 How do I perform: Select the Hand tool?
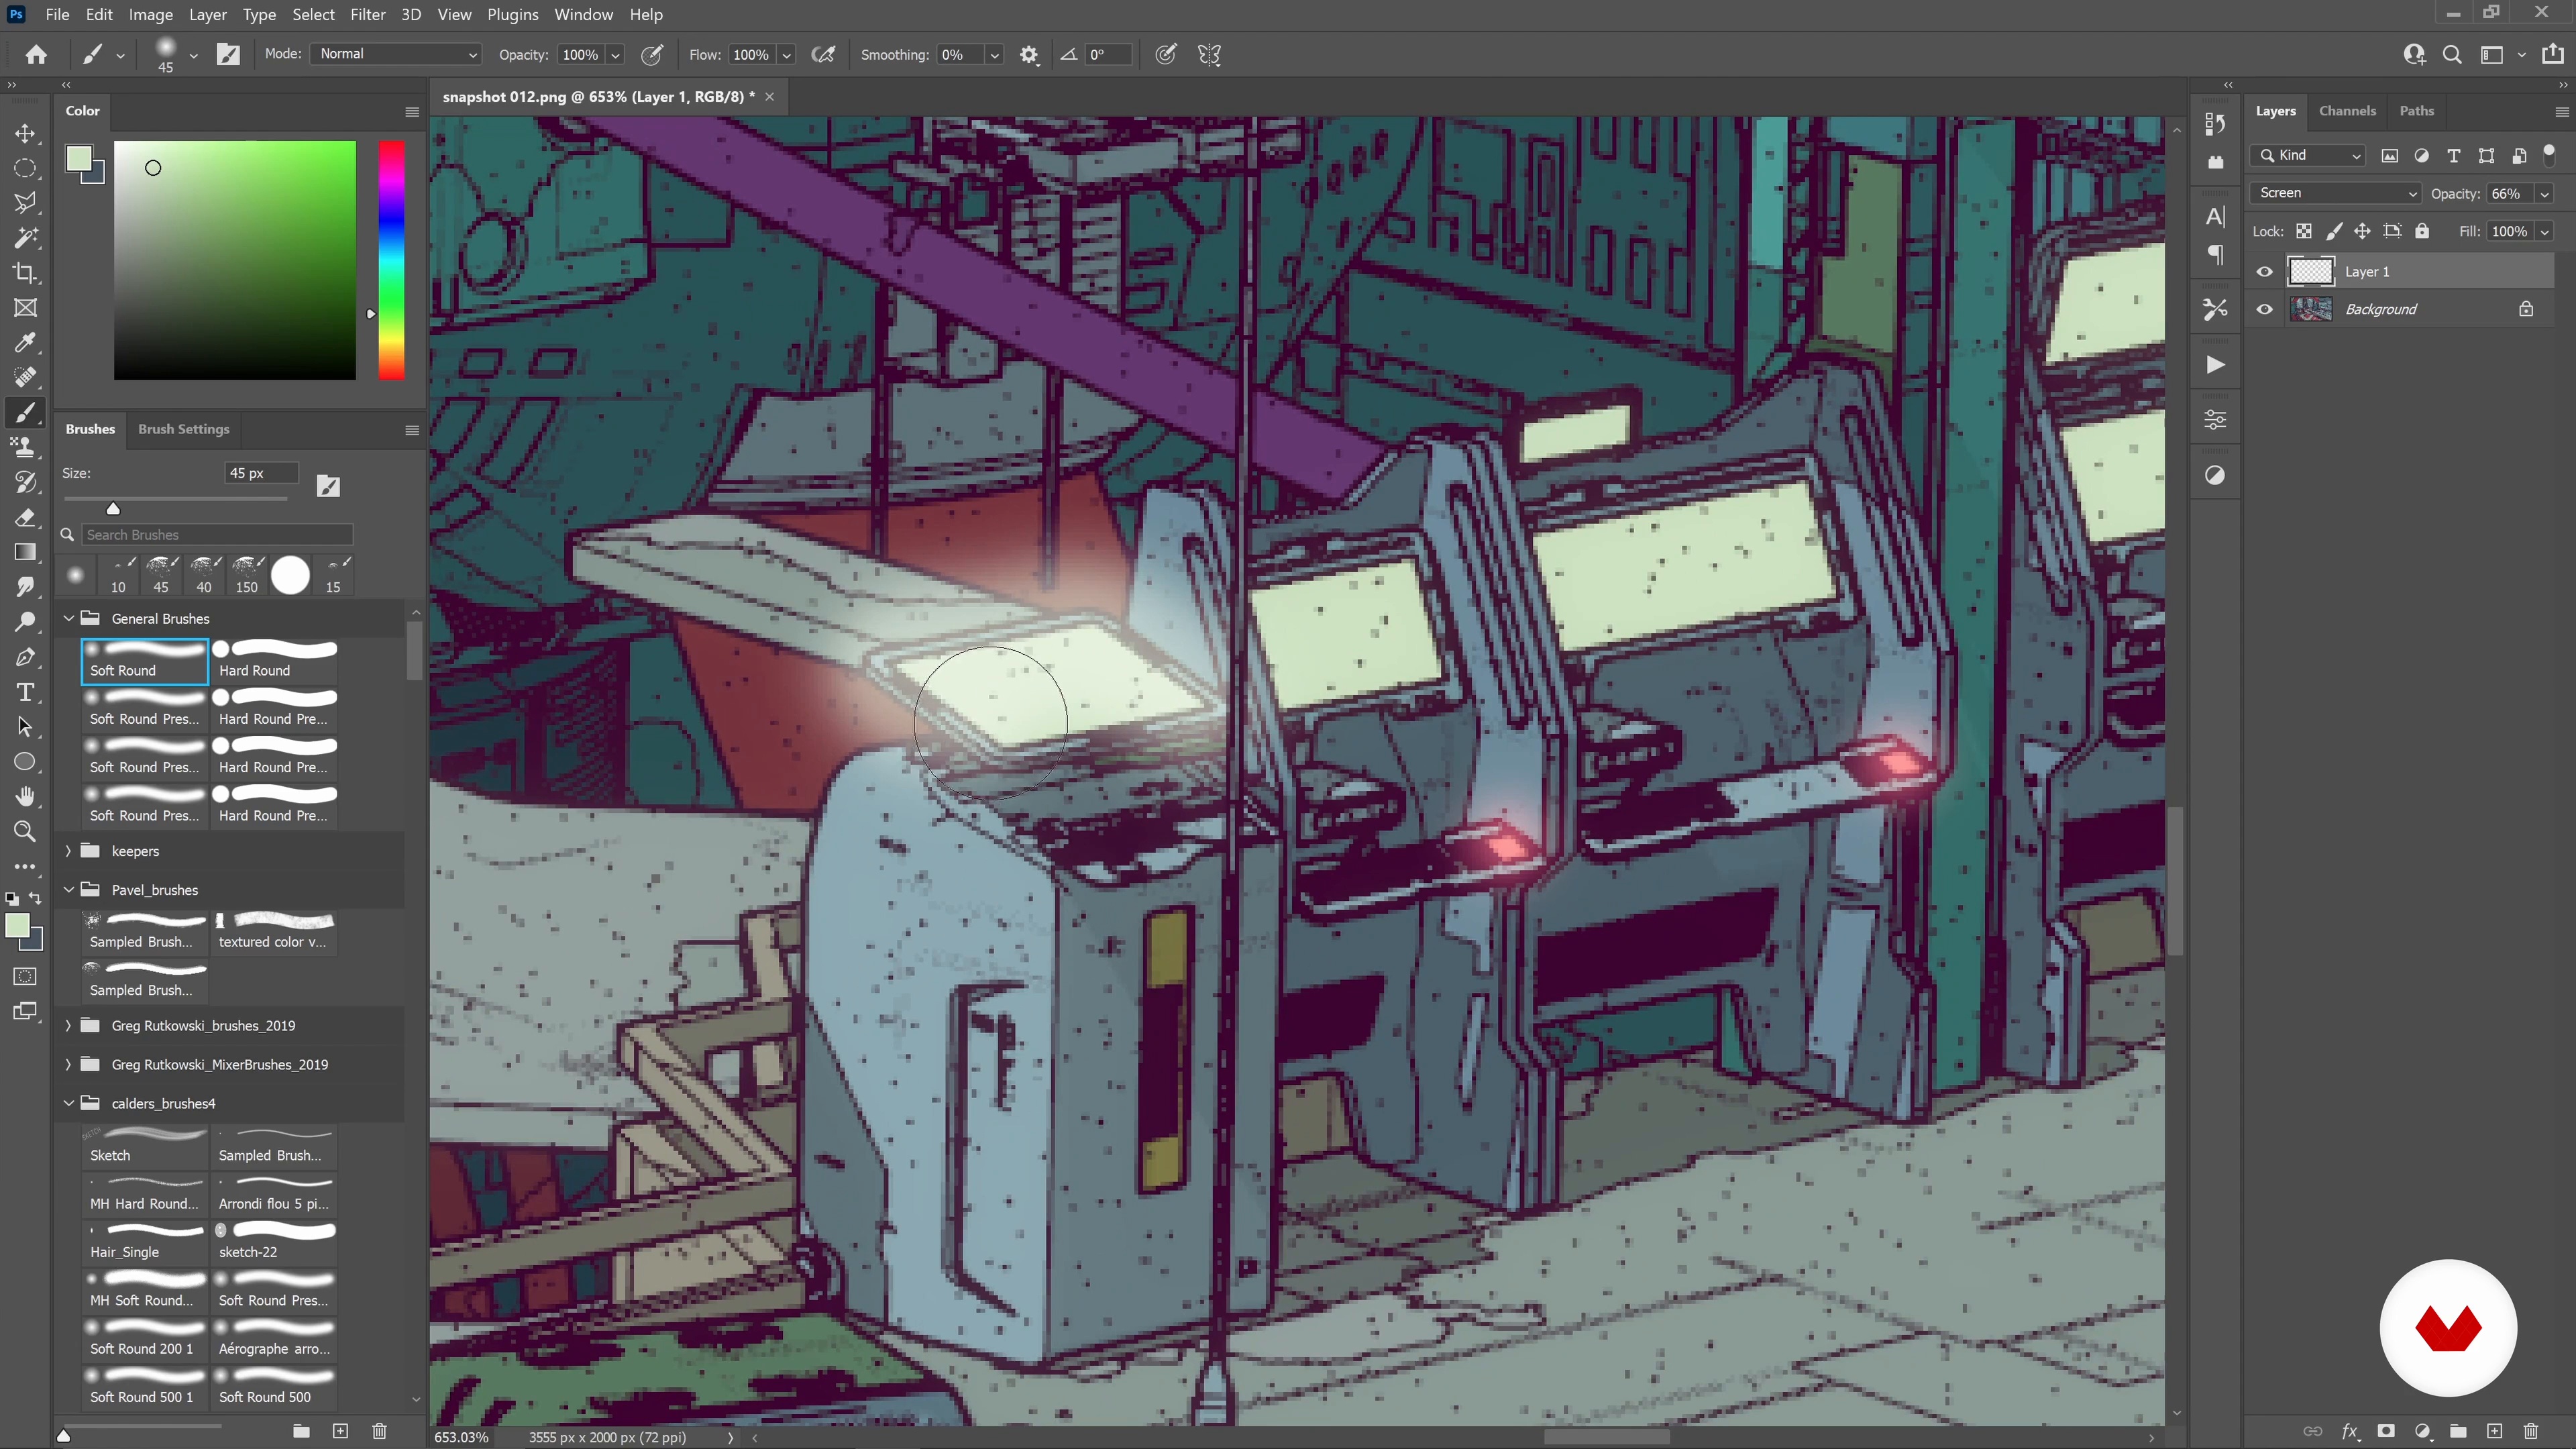click(26, 796)
